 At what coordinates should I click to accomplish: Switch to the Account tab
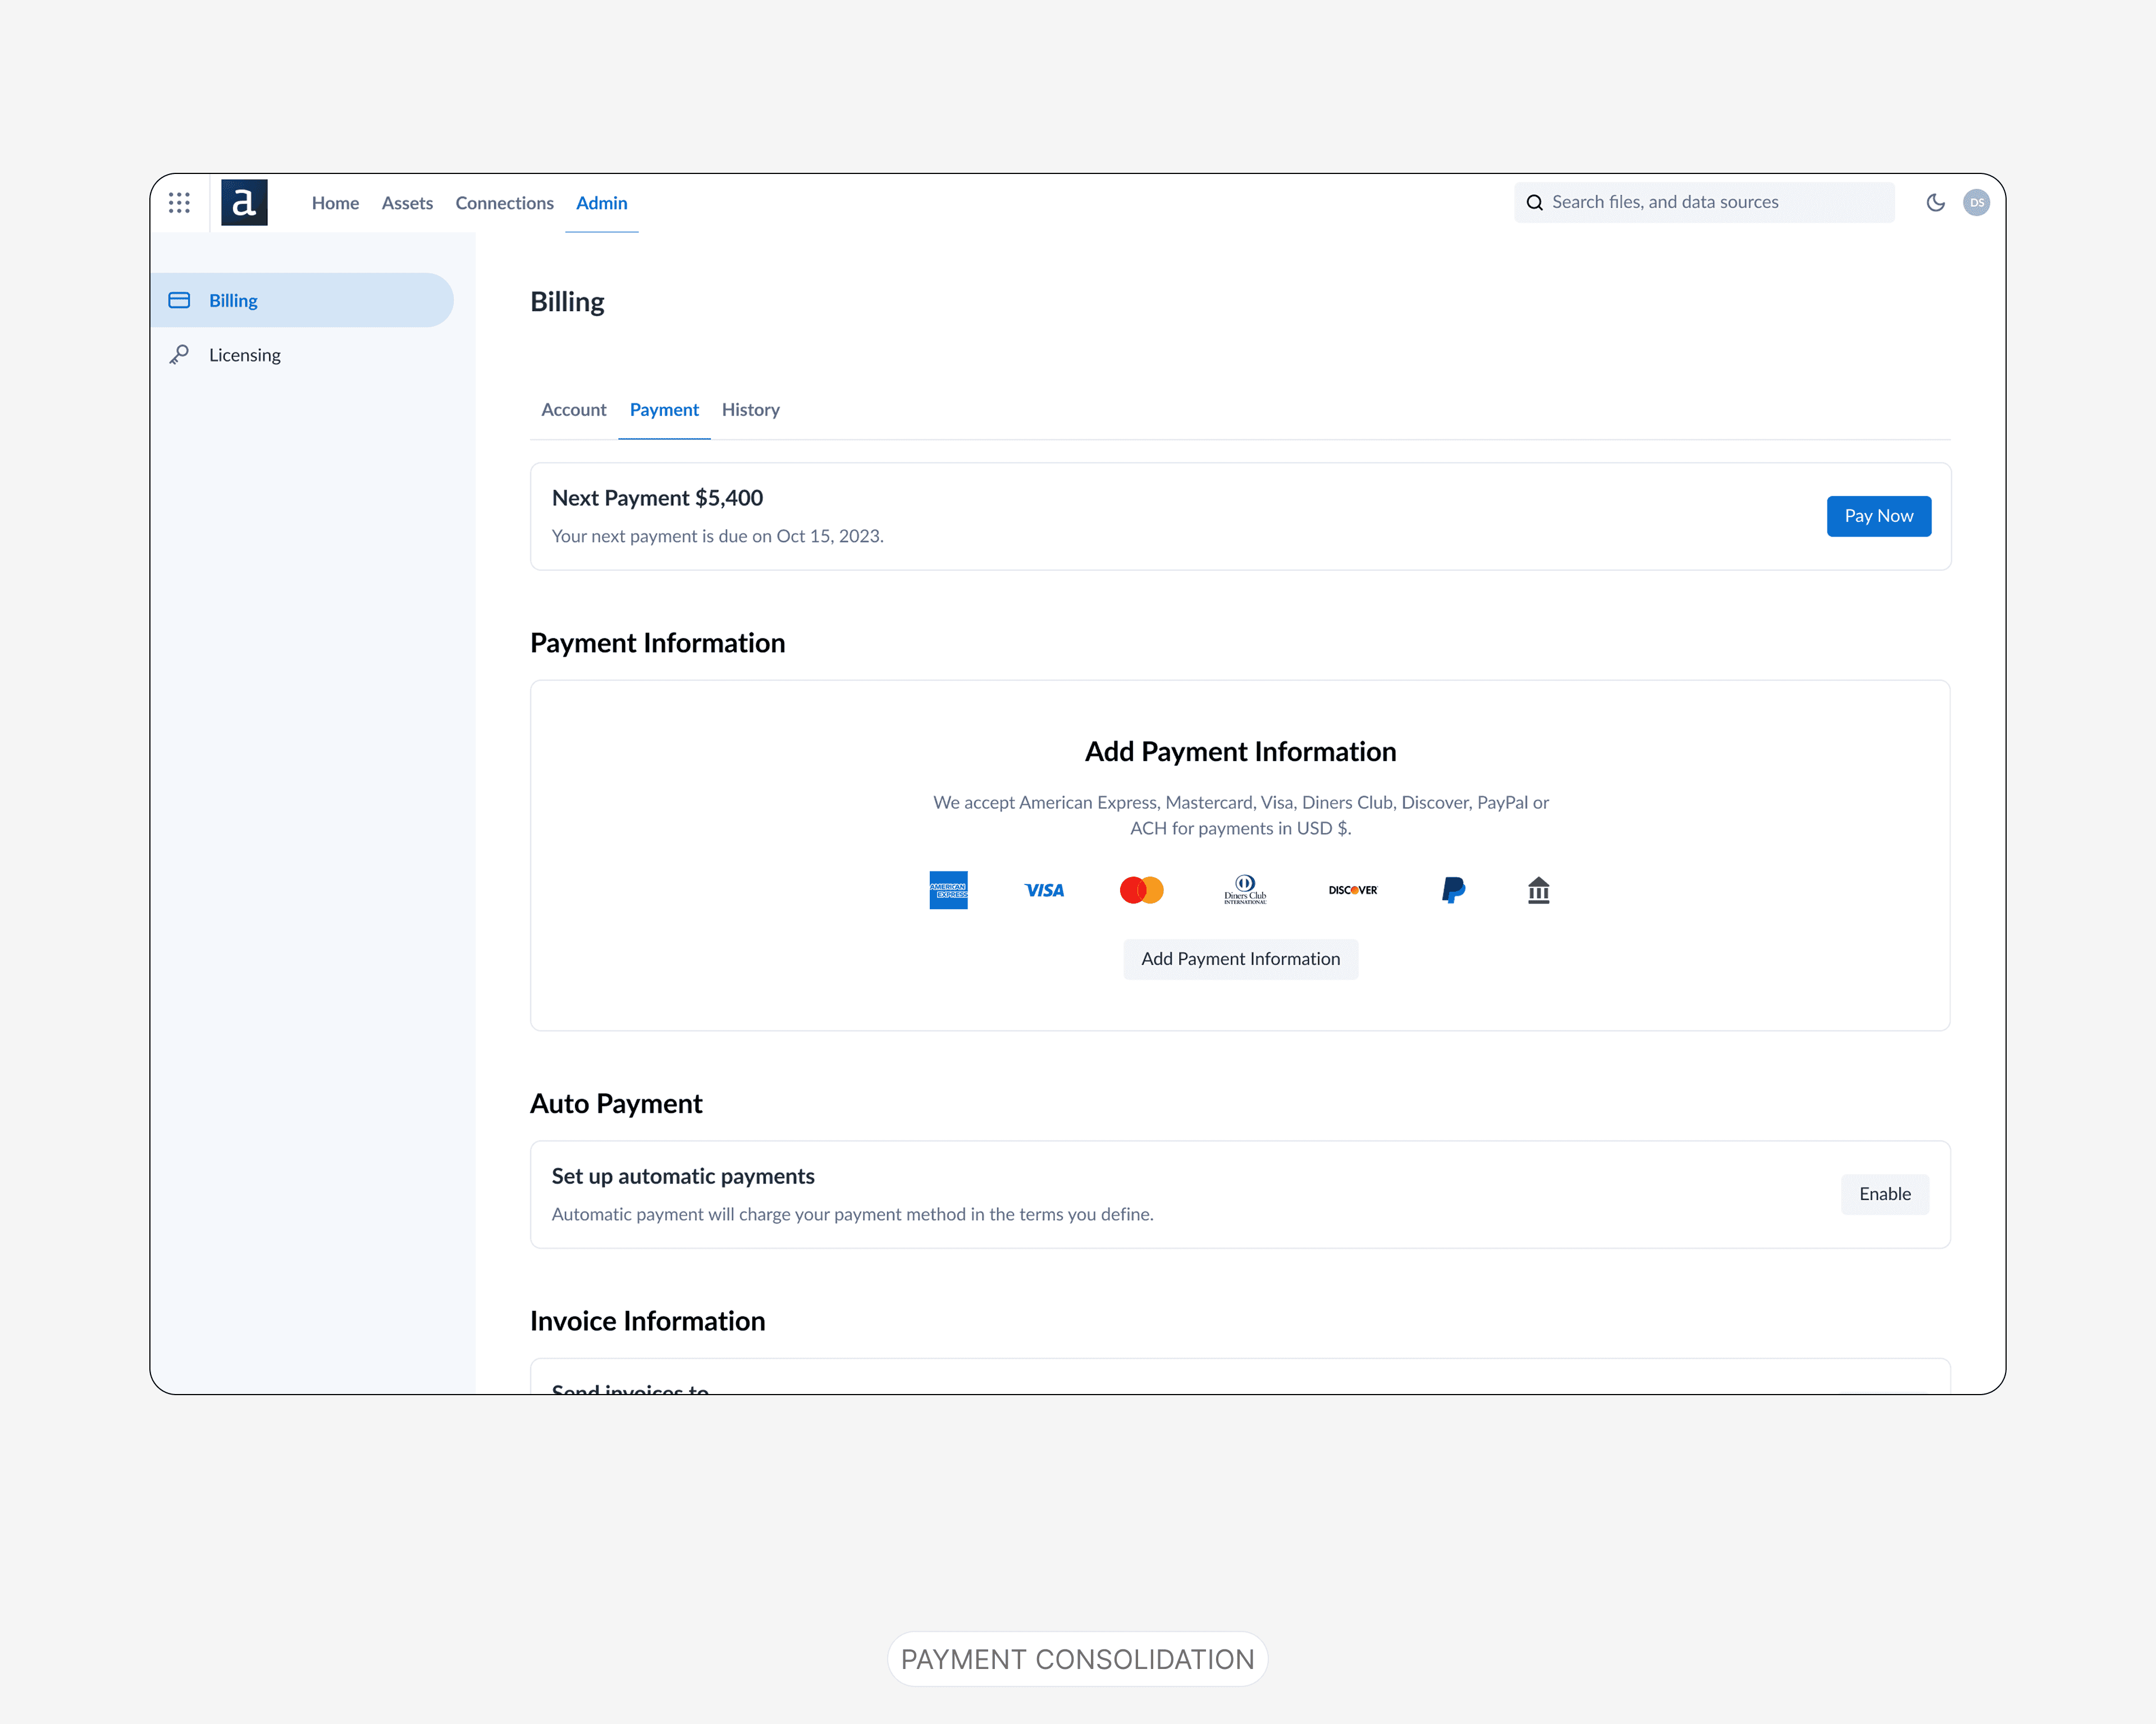tap(573, 410)
